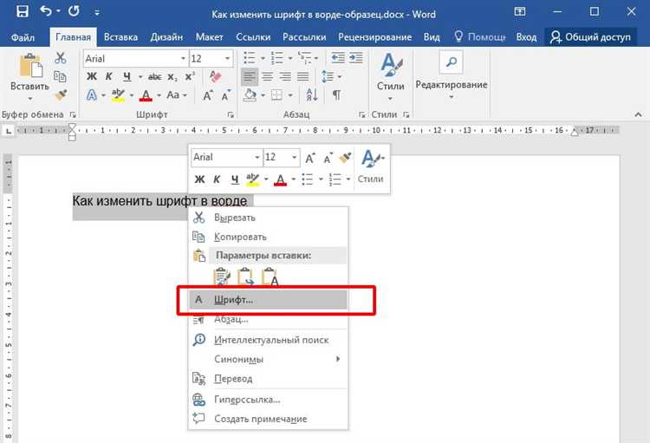The width and height of the screenshot is (650, 443).
Task: Toggle strikethrough (abc) formatting
Action: (154, 77)
